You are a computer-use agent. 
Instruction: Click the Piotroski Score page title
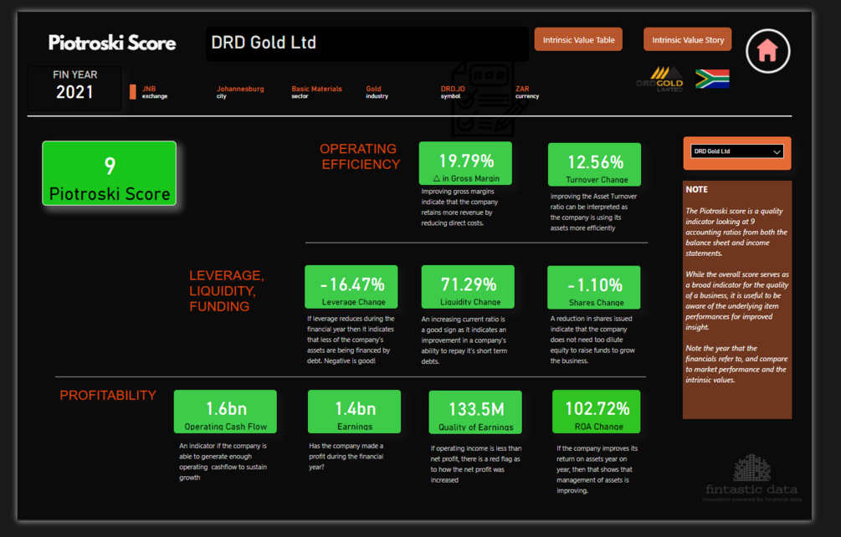pos(112,43)
